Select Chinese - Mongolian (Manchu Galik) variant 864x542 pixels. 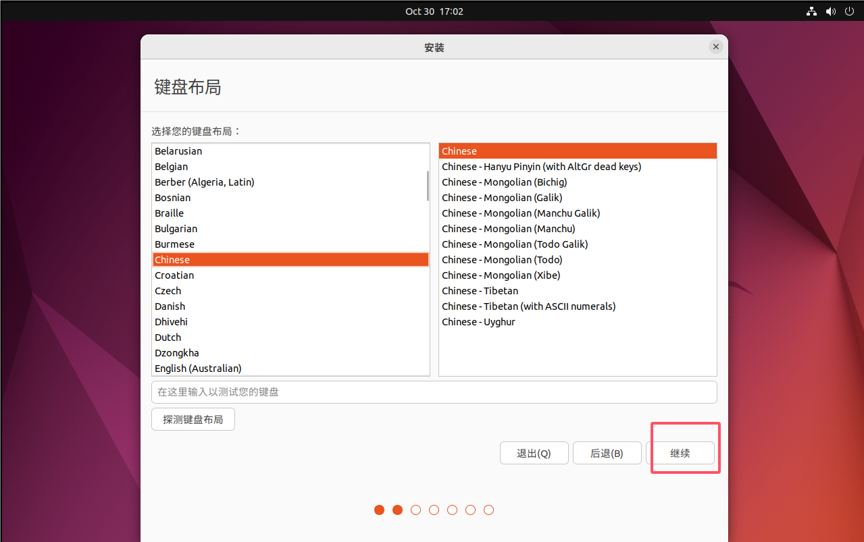pyautogui.click(x=578, y=213)
